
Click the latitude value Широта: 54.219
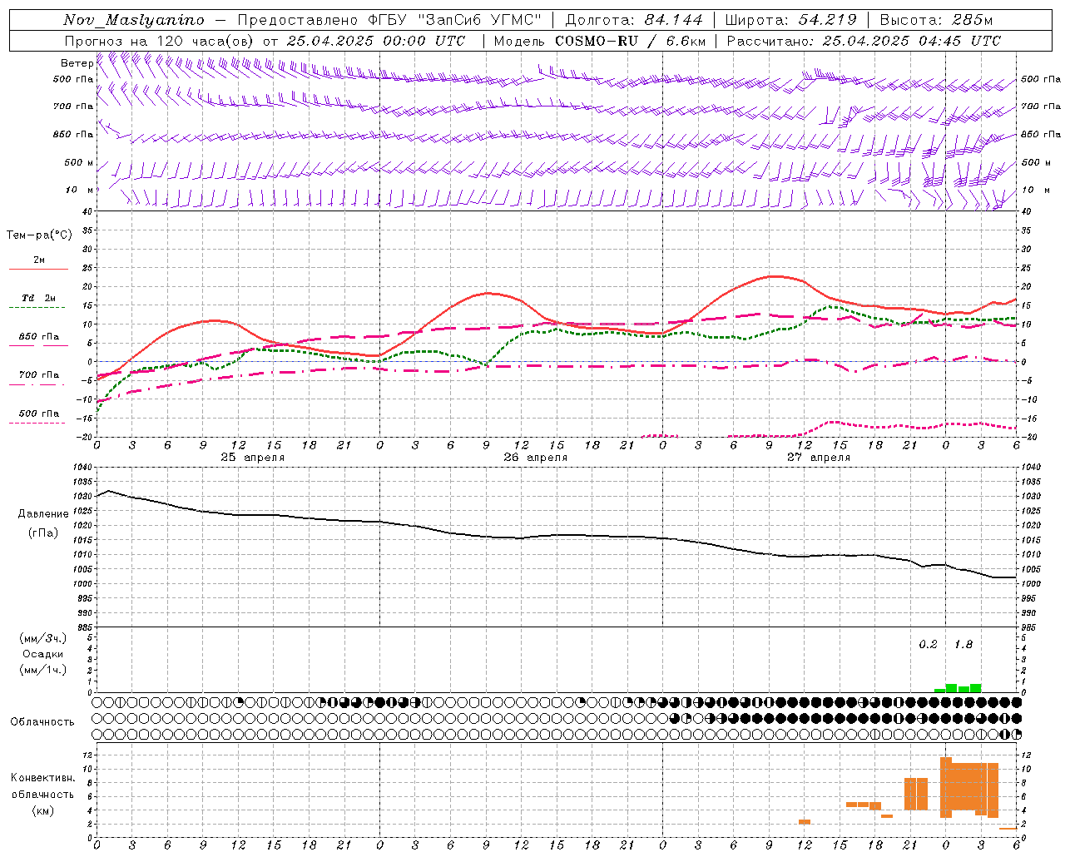click(x=790, y=20)
